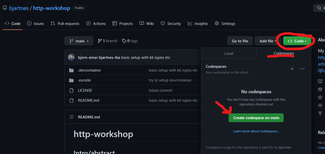Toggle the green Code dropdown button
This screenshot has width=325, height=154.
(x=297, y=41)
